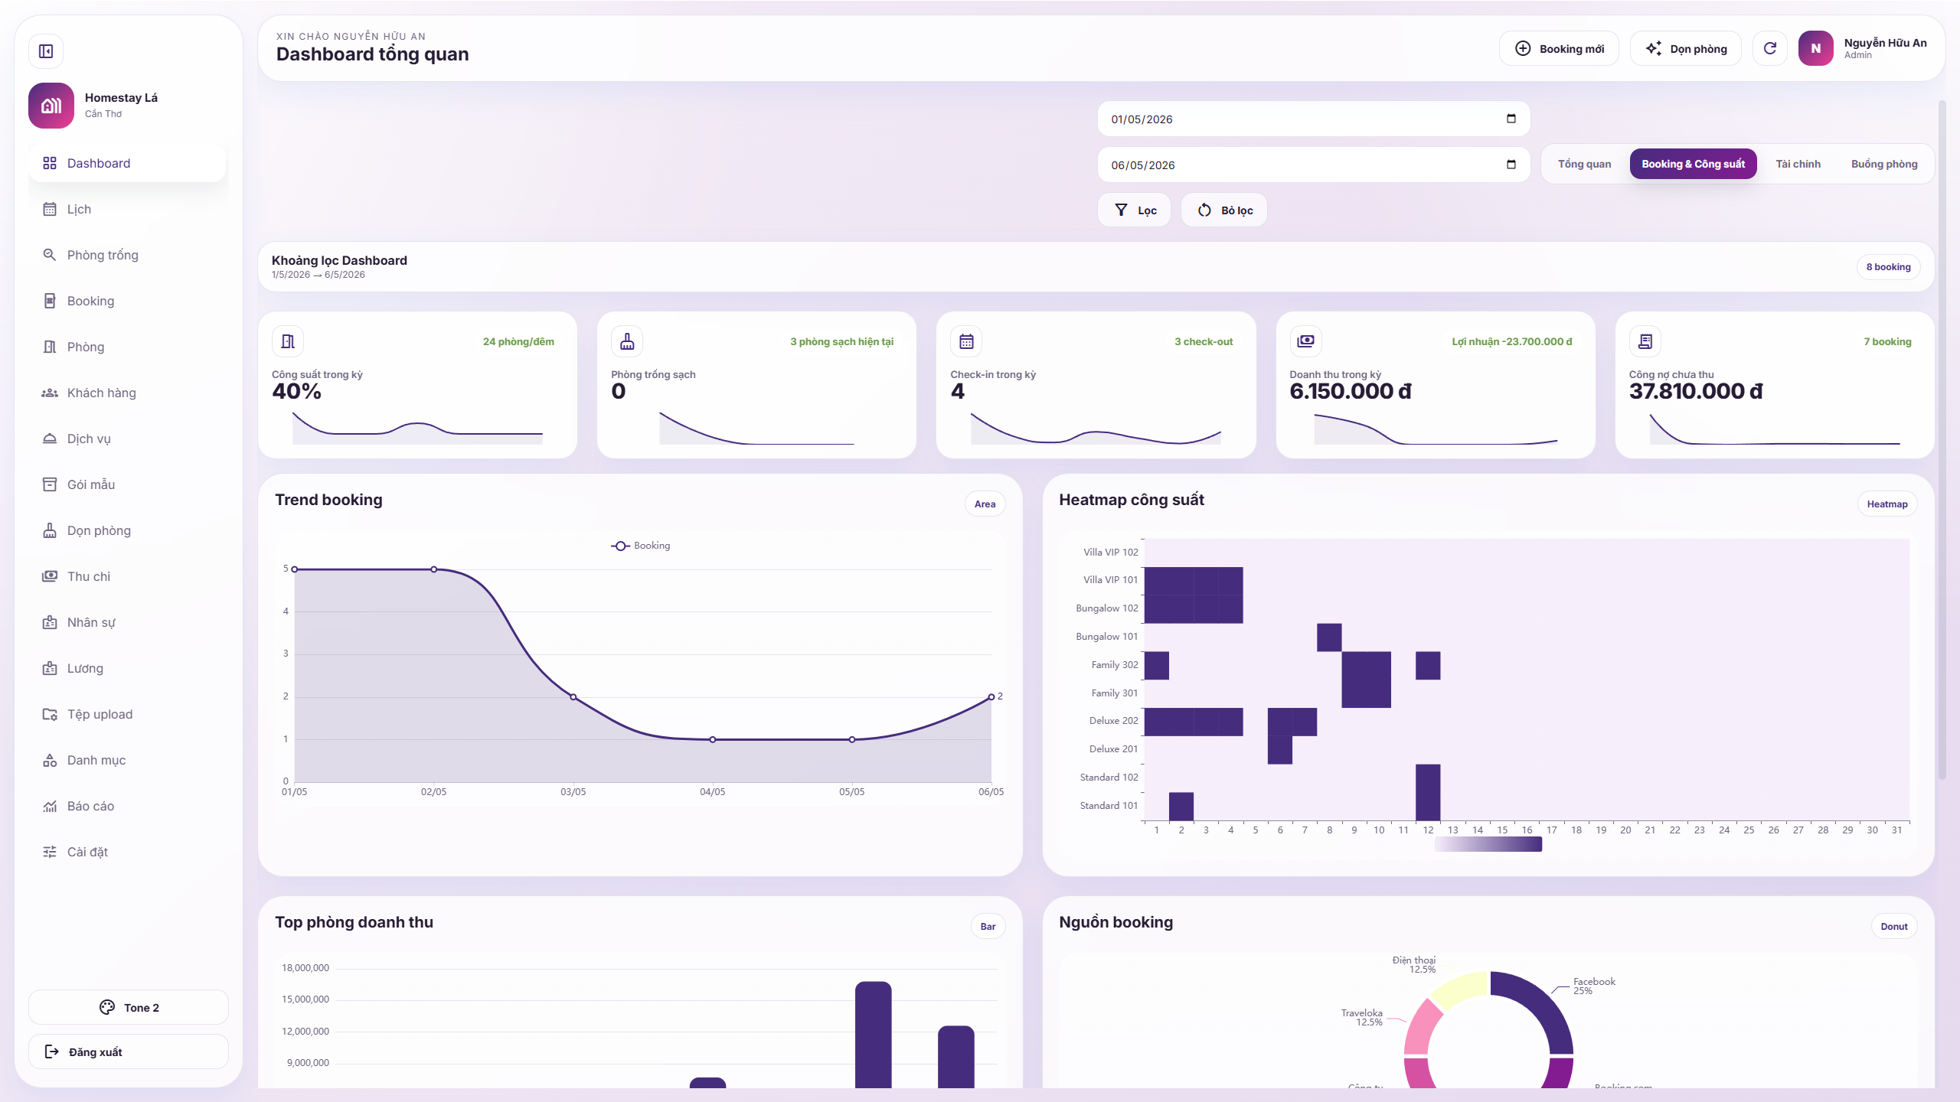Open the start date calendar picker for 01/05/2026
Image resolution: width=1960 pixels, height=1102 pixels.
(x=1511, y=119)
